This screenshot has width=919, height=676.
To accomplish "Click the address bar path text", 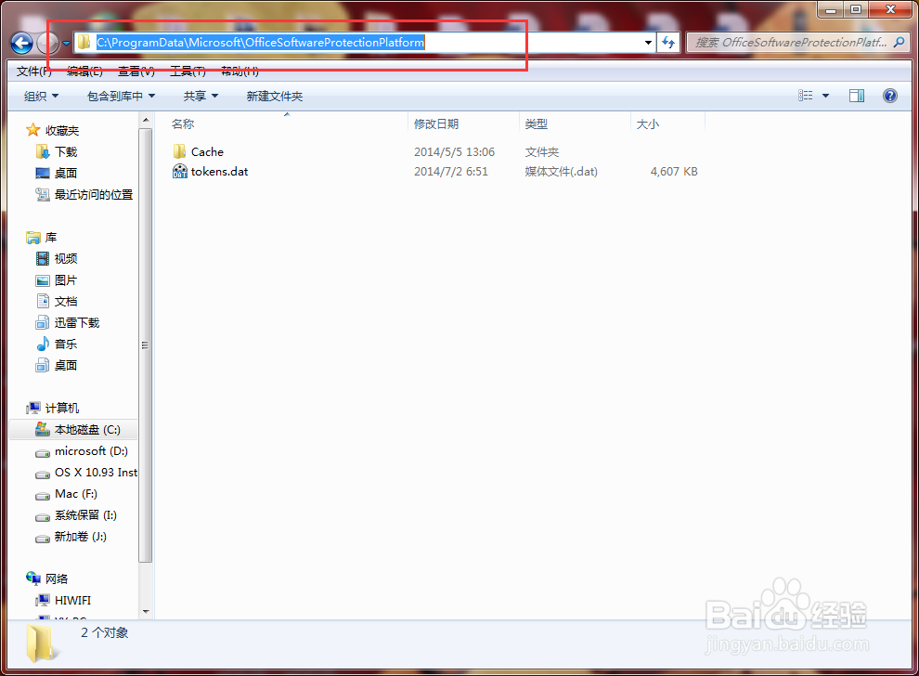I will (x=260, y=42).
